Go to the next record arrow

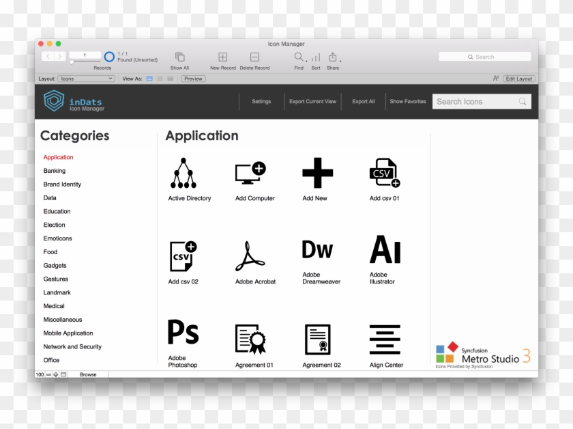tap(60, 56)
